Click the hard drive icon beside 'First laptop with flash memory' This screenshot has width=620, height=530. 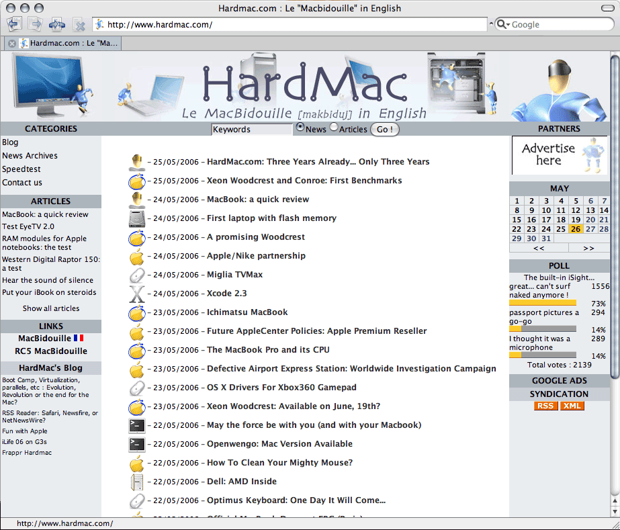137,219
